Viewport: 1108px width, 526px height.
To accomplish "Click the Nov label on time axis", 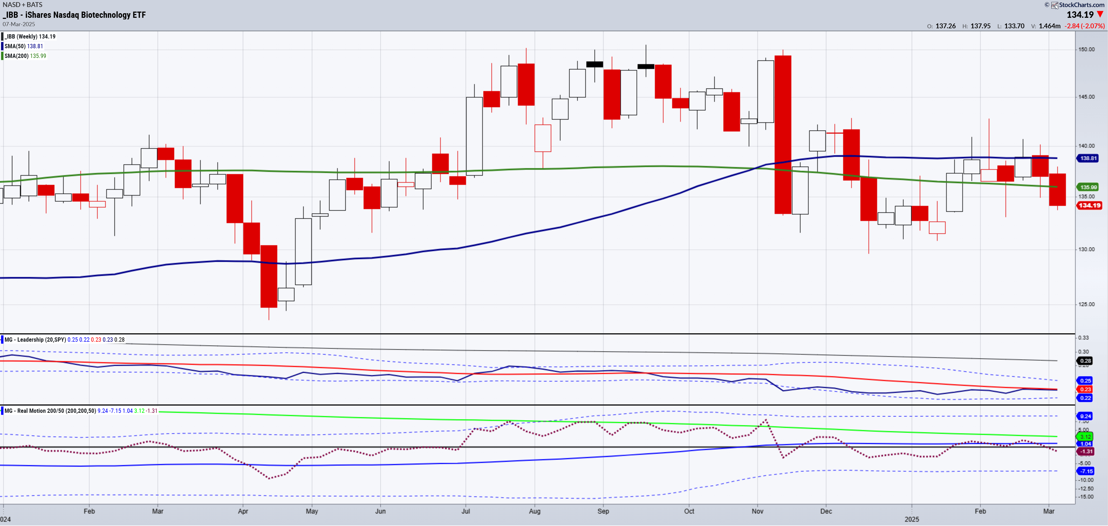I will tap(757, 511).
